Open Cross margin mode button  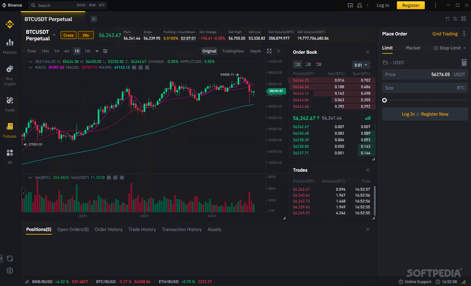(x=69, y=35)
